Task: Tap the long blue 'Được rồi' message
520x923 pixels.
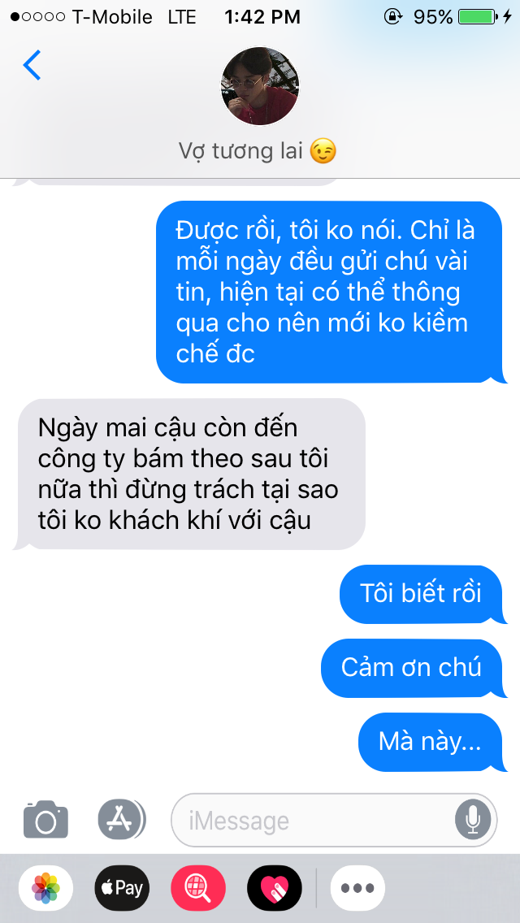Action: click(330, 292)
